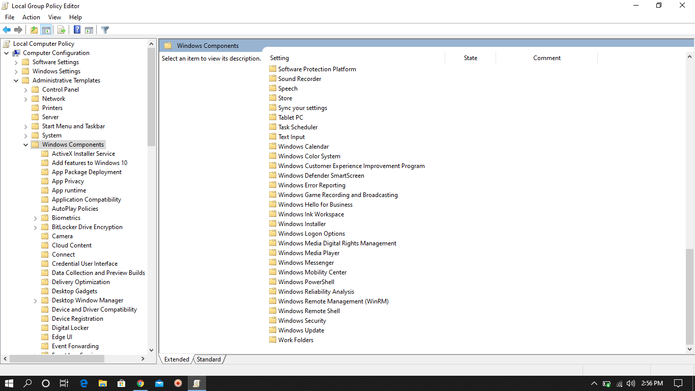Click the Export List toolbar icon
This screenshot has width=695, height=391.
61,30
